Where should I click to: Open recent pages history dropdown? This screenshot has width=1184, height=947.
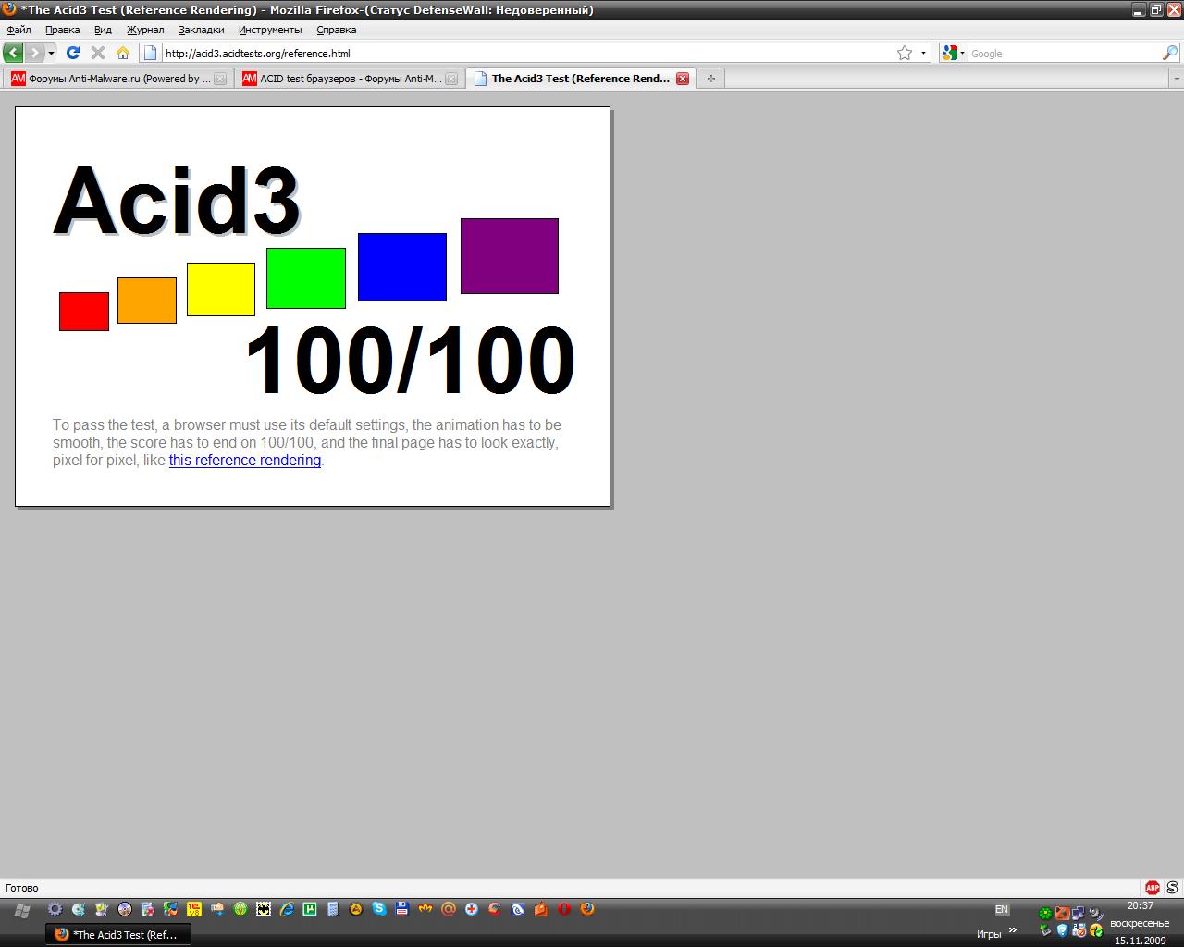point(52,53)
